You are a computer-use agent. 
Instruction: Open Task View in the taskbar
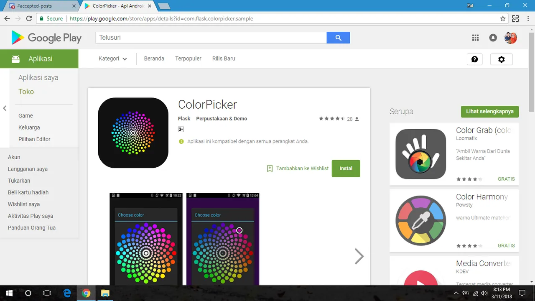pyautogui.click(x=47, y=293)
